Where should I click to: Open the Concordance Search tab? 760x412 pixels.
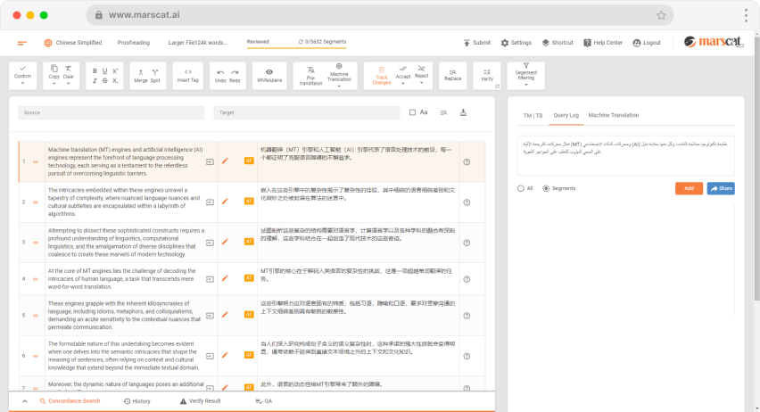[x=68, y=401]
